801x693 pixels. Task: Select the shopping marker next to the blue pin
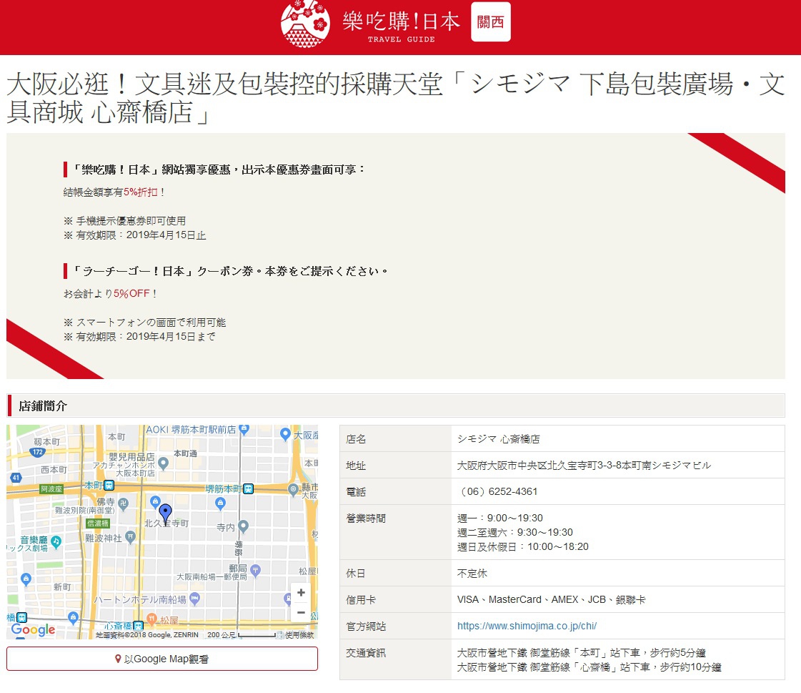click(155, 501)
